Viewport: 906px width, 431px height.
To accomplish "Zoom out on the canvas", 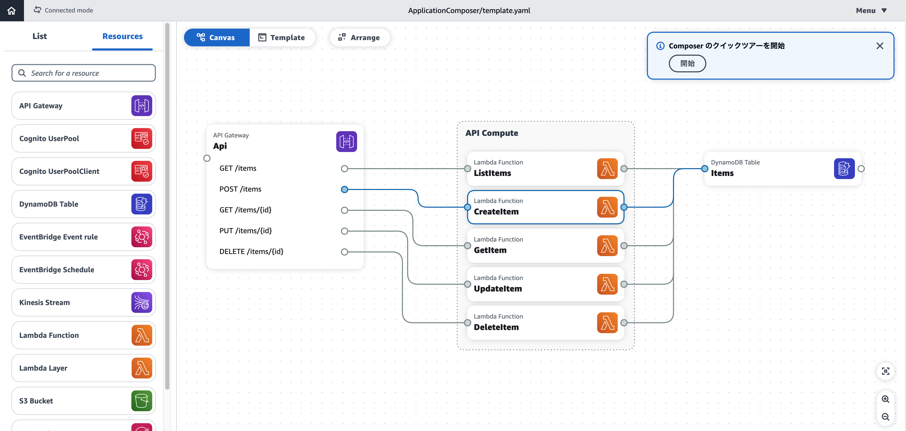I will point(885,417).
